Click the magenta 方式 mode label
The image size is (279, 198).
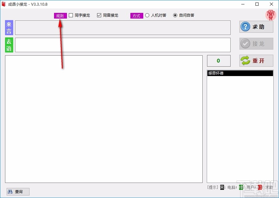coord(136,15)
